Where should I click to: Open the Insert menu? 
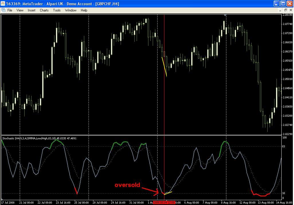point(32,10)
